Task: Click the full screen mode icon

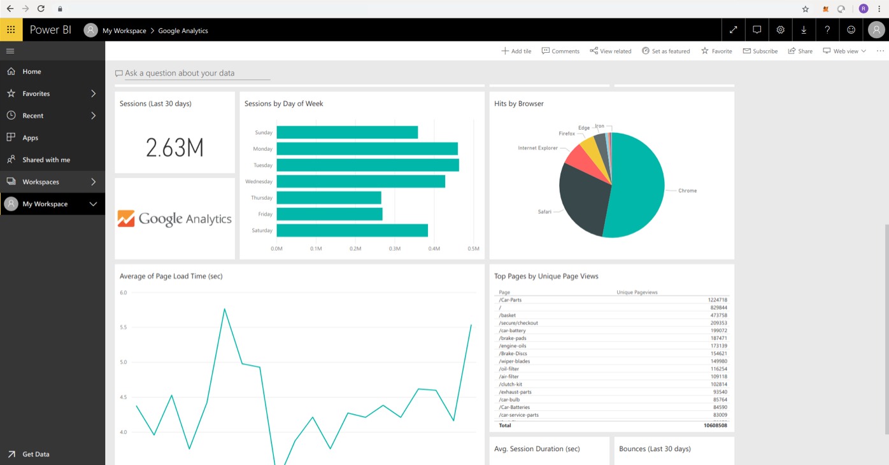Action: [734, 30]
